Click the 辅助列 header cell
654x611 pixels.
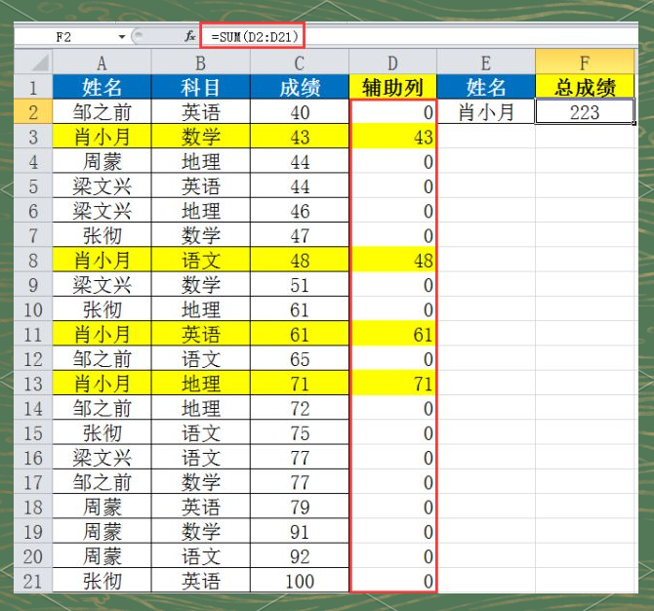coord(392,87)
